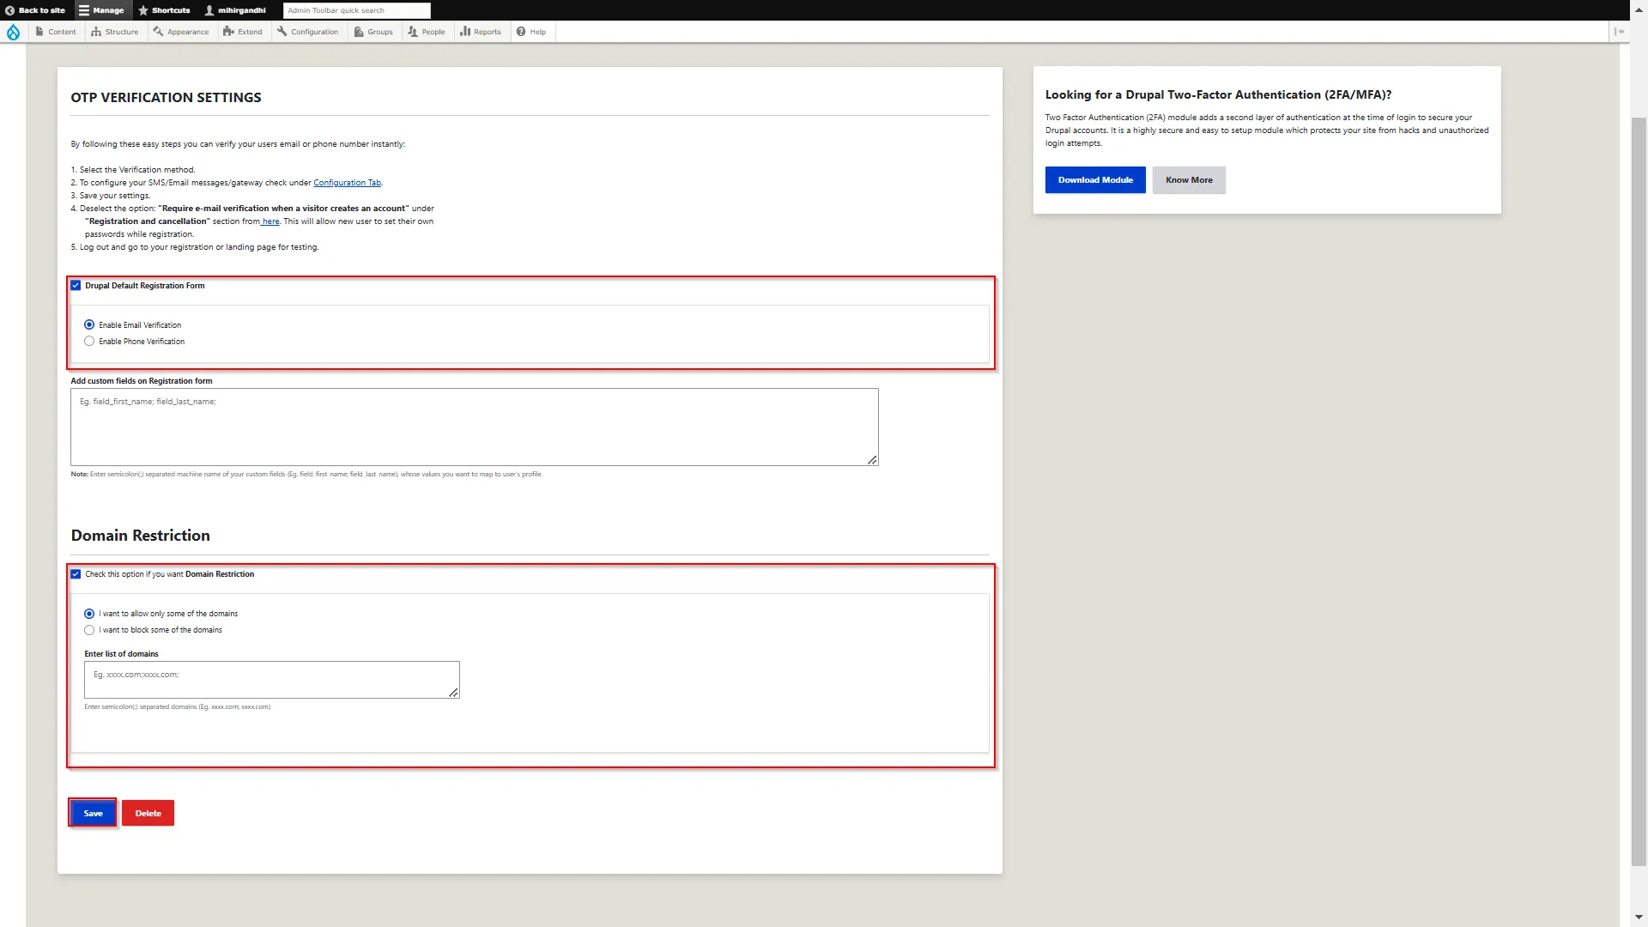Click the Configuration Tab link
The image size is (1648, 927).
pyautogui.click(x=347, y=182)
